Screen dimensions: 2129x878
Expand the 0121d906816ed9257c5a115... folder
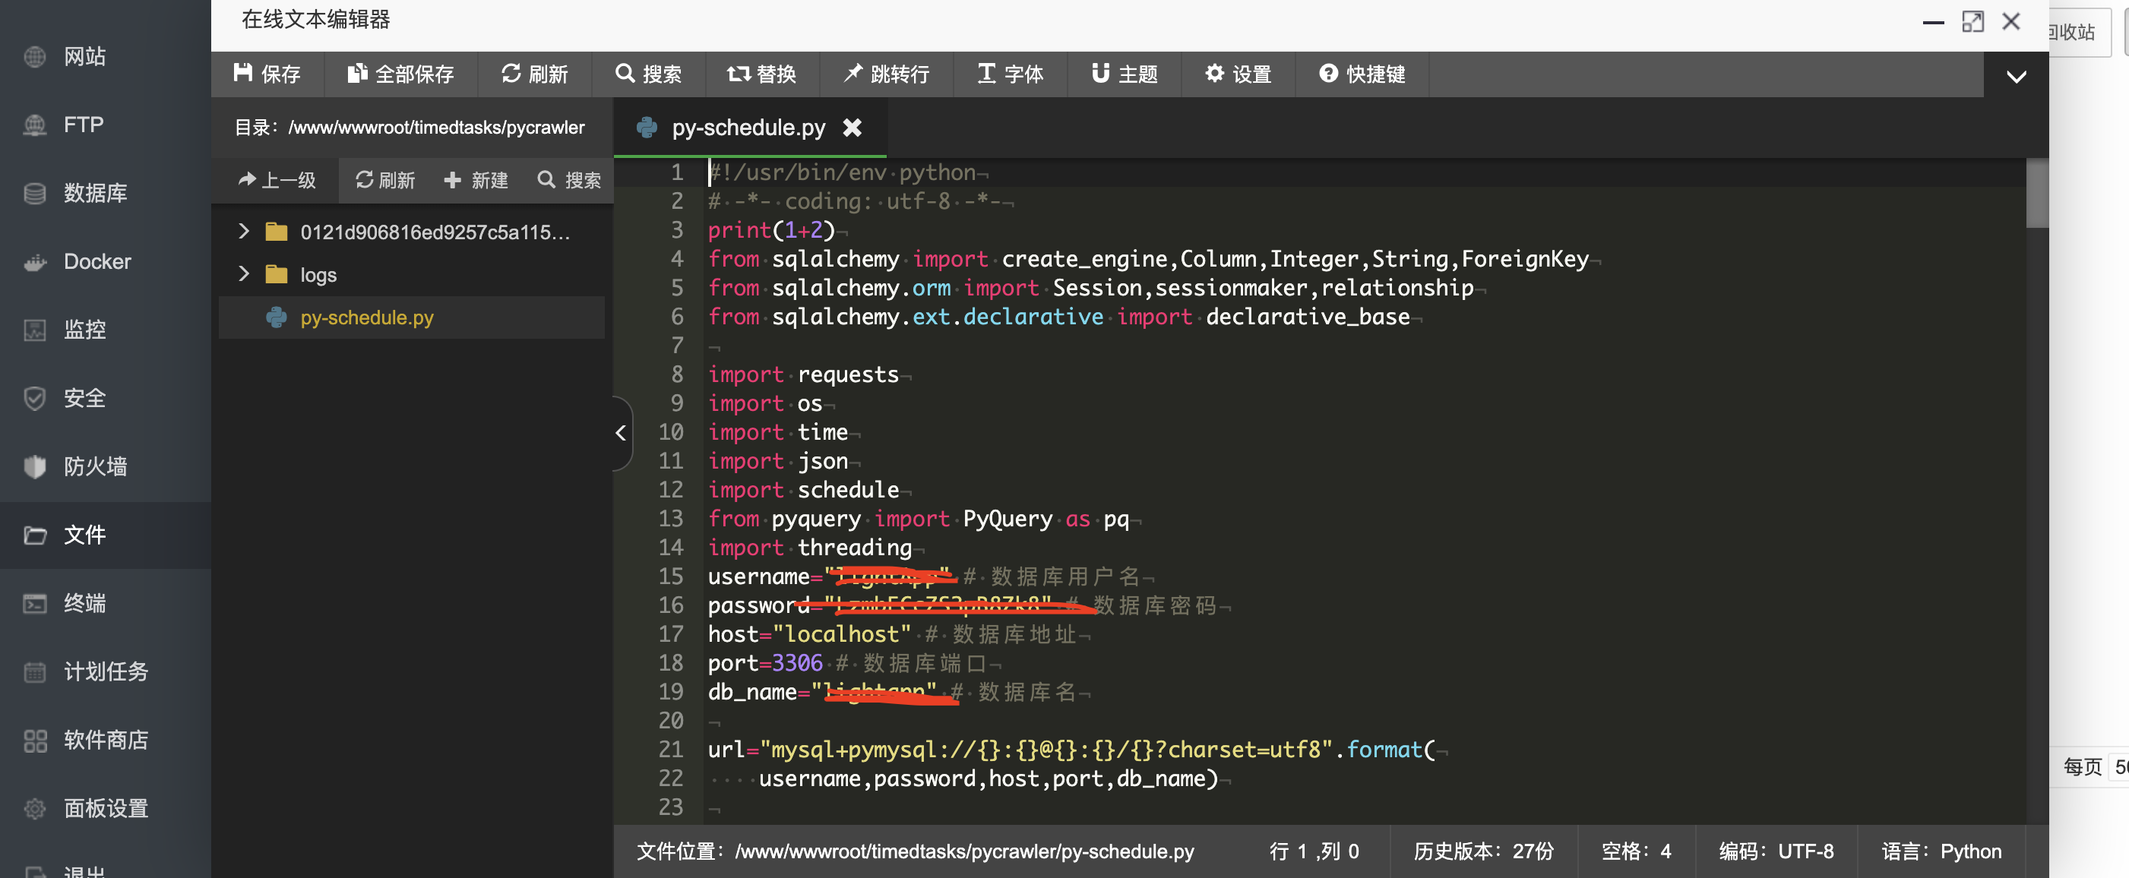tap(243, 231)
